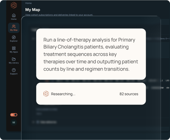Open the My Library folder icon
Image resolution: width=170 pixels, height=140 pixels.
click(14, 59)
